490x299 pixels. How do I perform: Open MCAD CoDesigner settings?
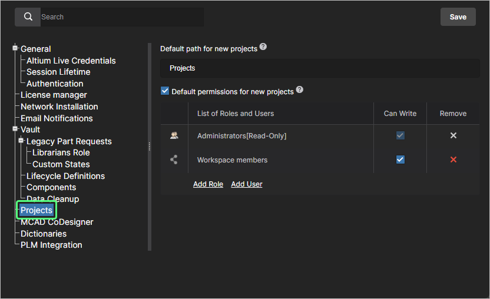click(57, 222)
